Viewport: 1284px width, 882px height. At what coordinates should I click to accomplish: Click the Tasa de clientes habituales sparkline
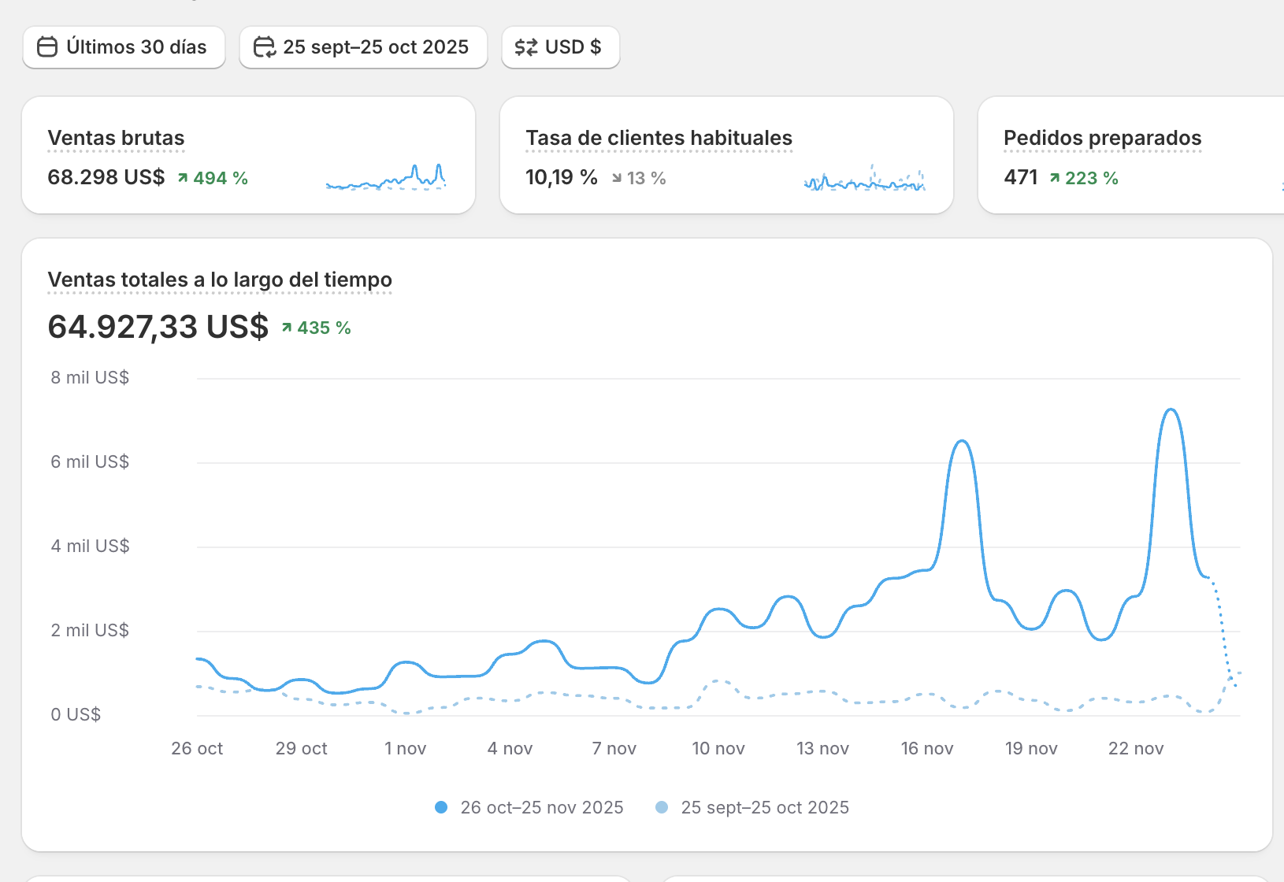coord(864,178)
